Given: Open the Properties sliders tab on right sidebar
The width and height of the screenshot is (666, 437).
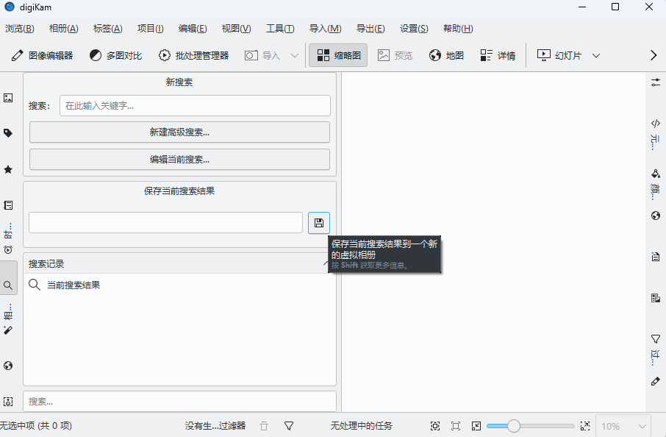Looking at the screenshot, I should click(x=656, y=82).
